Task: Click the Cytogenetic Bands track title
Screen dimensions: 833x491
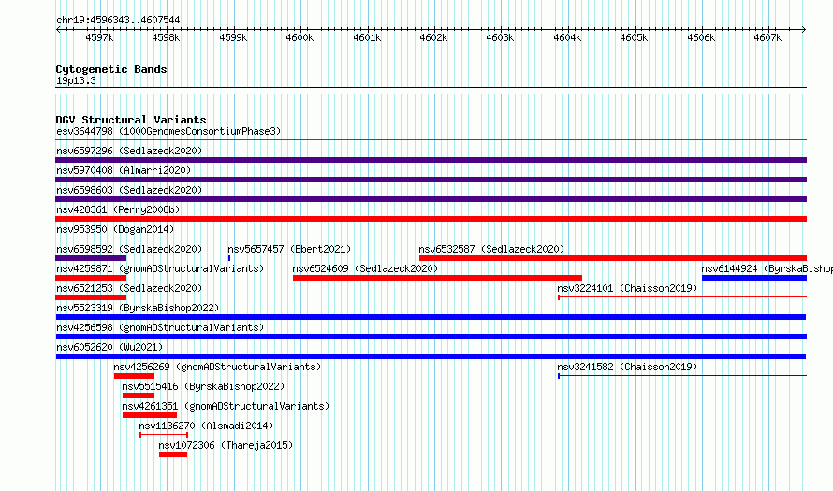Action: [111, 69]
